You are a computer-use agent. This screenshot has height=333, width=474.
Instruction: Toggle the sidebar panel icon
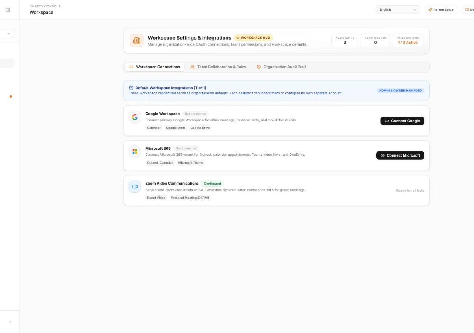point(8,10)
